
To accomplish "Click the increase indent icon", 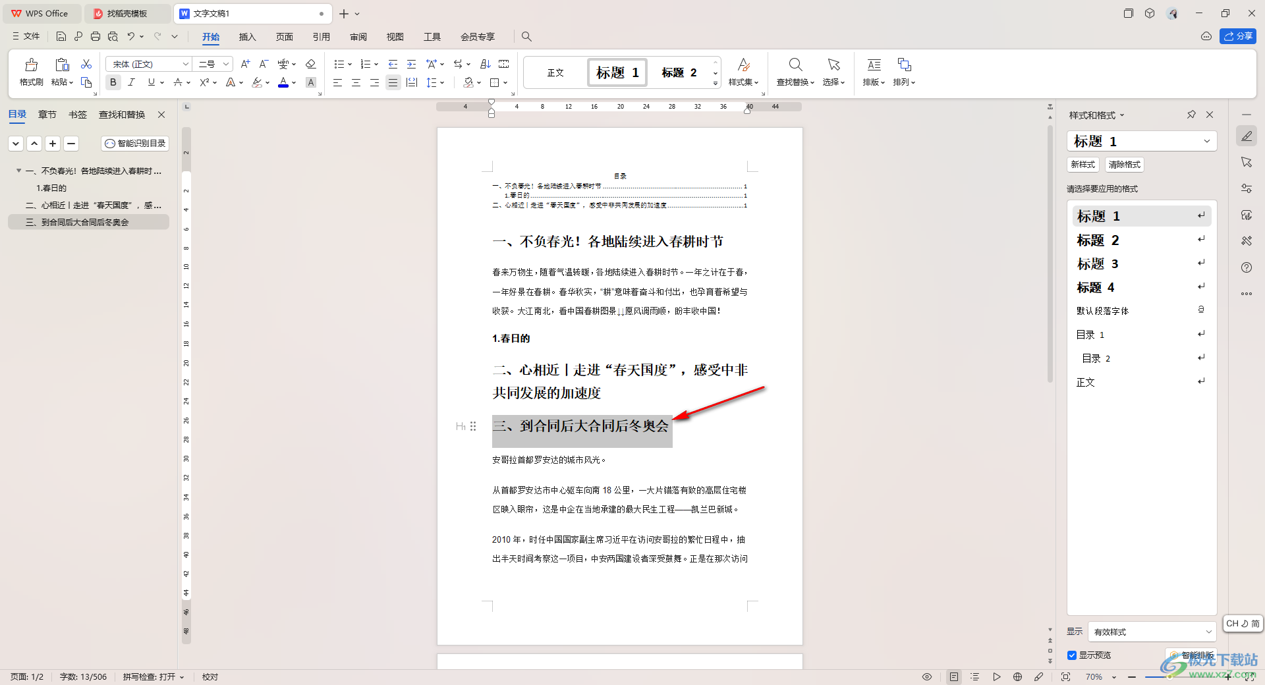I will pyautogui.click(x=411, y=64).
